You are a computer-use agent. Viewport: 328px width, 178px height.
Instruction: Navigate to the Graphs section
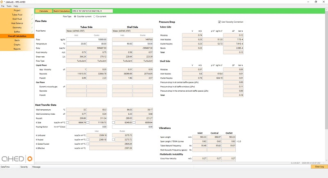click(17, 44)
